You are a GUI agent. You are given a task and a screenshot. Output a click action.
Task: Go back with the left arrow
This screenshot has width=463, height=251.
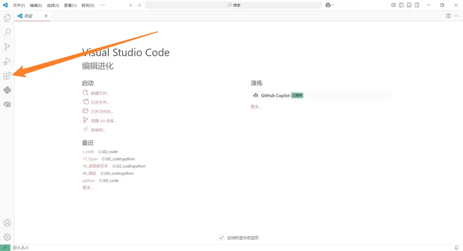pyautogui.click(x=131, y=5)
